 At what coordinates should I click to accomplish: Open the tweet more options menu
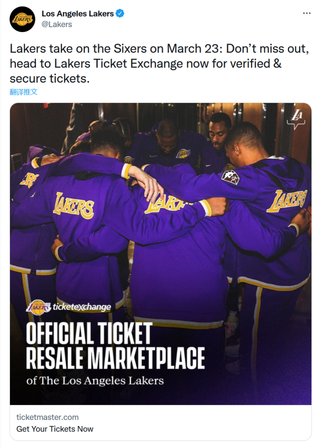306,13
